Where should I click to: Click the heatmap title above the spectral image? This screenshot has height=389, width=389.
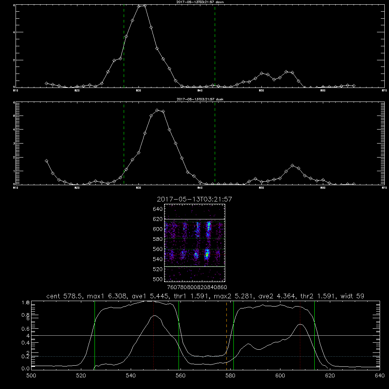tap(194, 199)
